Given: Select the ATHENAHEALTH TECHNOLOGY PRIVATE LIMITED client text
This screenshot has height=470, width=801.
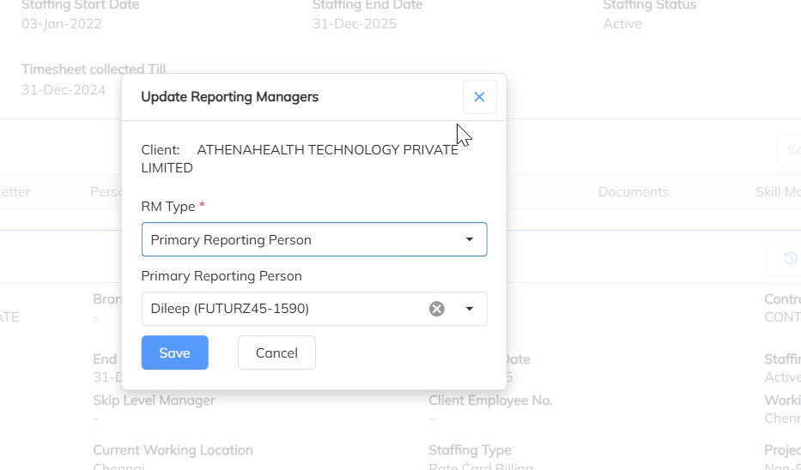Looking at the screenshot, I should (x=300, y=159).
